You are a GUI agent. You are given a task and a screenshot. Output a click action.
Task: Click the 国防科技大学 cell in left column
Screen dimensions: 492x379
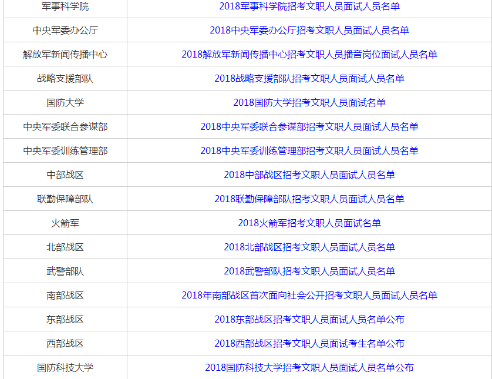point(65,367)
